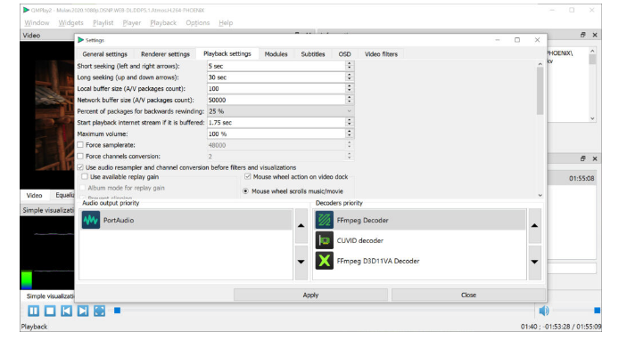The width and height of the screenshot is (627, 340).
Task: Increase start playback buffered seconds with the up arrow
Action: [x=349, y=120]
